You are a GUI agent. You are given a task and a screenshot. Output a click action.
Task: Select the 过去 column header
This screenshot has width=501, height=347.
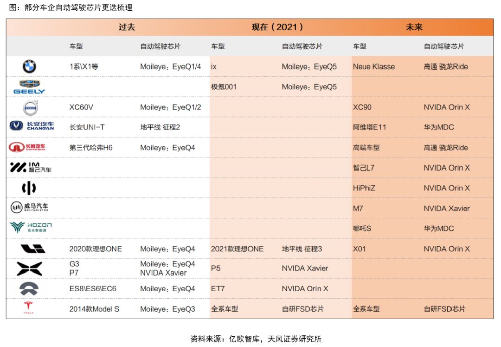[x=127, y=27]
